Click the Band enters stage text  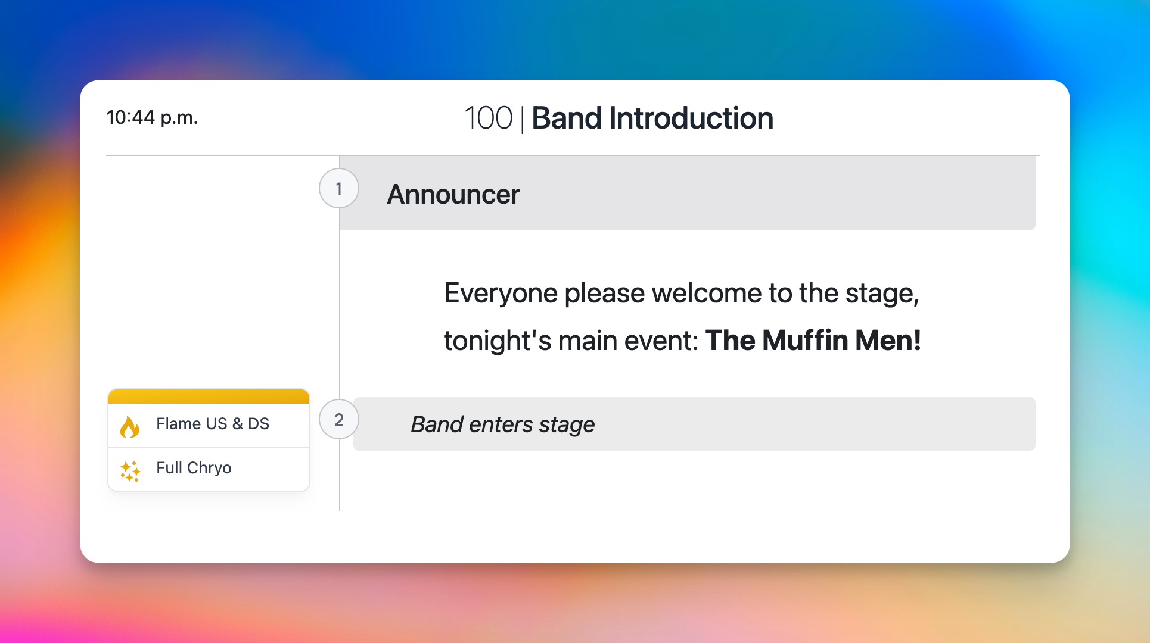point(502,424)
